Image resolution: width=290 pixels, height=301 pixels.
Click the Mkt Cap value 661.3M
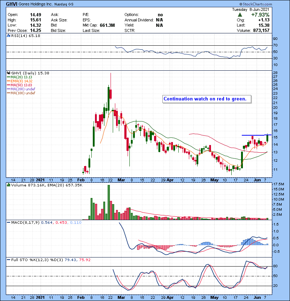(x=107, y=25)
